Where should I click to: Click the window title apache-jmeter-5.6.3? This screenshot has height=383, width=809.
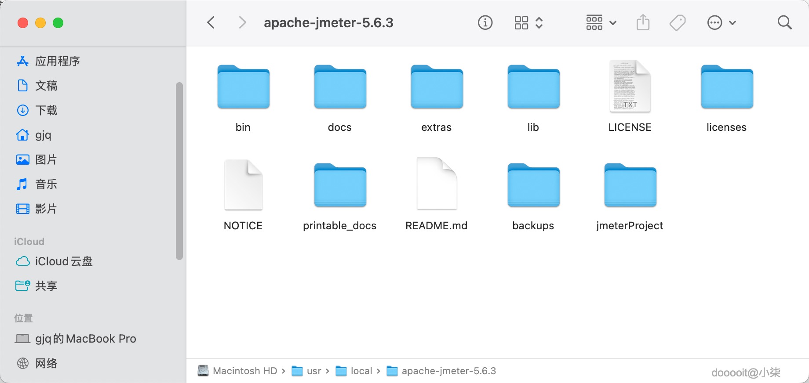click(x=328, y=23)
